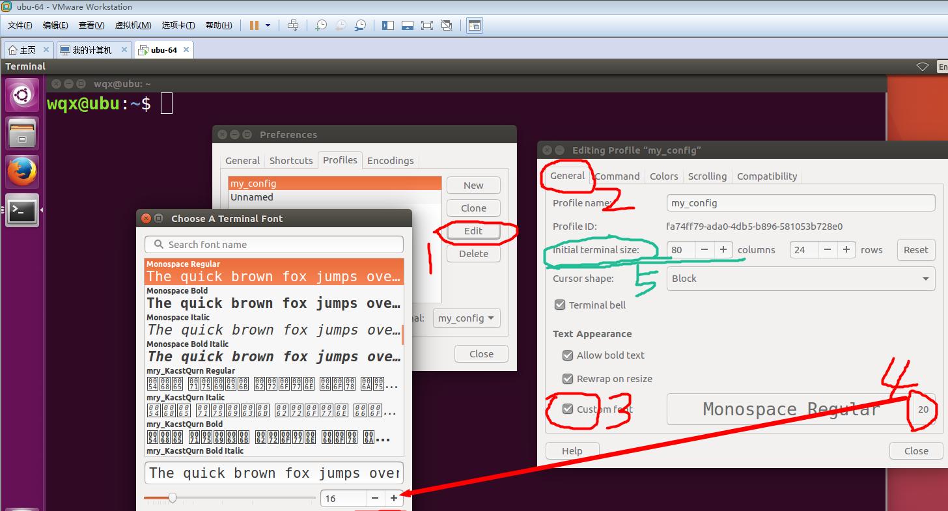Open the 选项卡(T) menu
The image size is (948, 511).
178,25
